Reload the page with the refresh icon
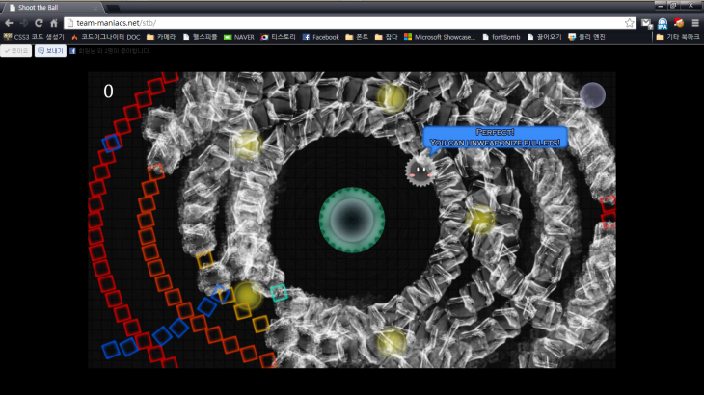 pos(40,22)
